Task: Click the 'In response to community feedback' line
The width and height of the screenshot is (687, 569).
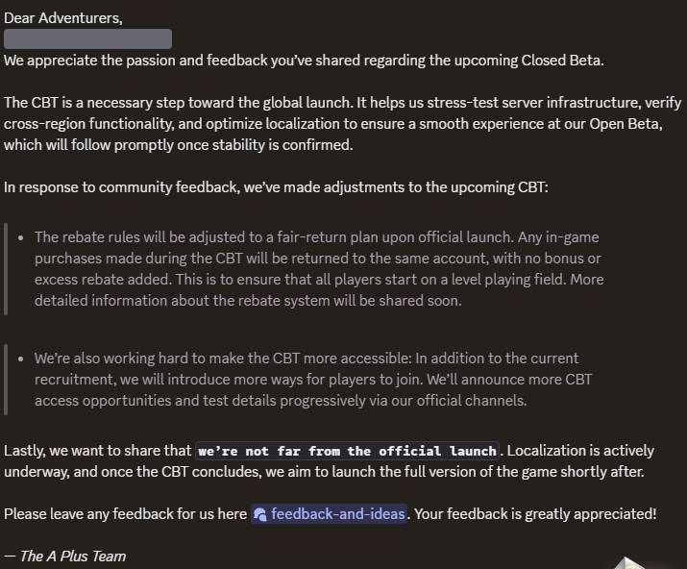Action: point(276,187)
